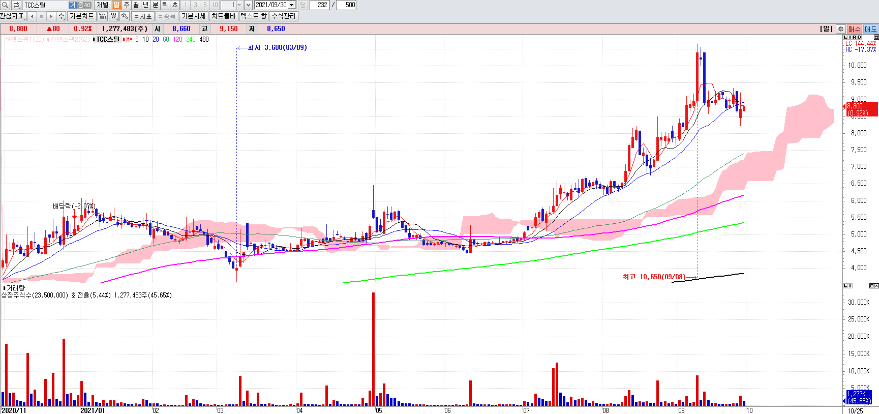Select the 5 interval preset
The image size is (879, 414).
[205, 5]
